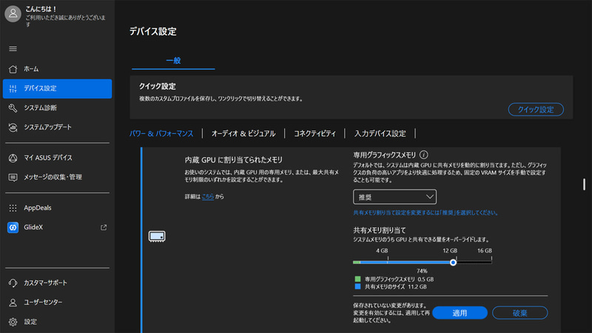Click the マイ ASUS デバイス triangle icon
Image resolution: width=592 pixels, height=333 pixels.
coord(13,158)
